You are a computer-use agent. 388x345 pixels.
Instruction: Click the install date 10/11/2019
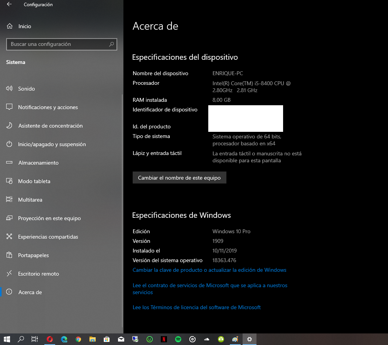224,251
